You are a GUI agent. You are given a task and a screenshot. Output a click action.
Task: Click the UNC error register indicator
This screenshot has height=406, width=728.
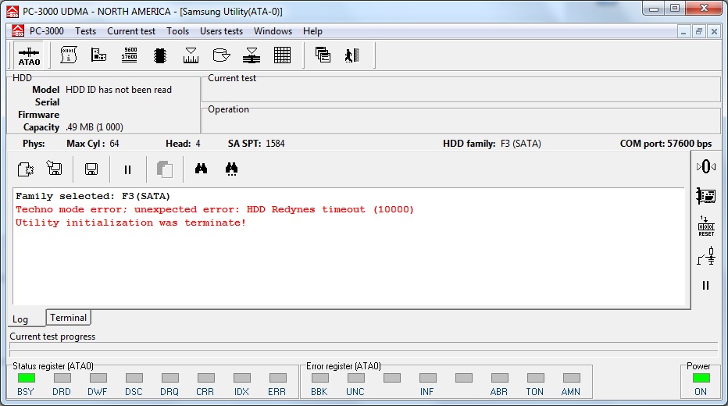355,378
